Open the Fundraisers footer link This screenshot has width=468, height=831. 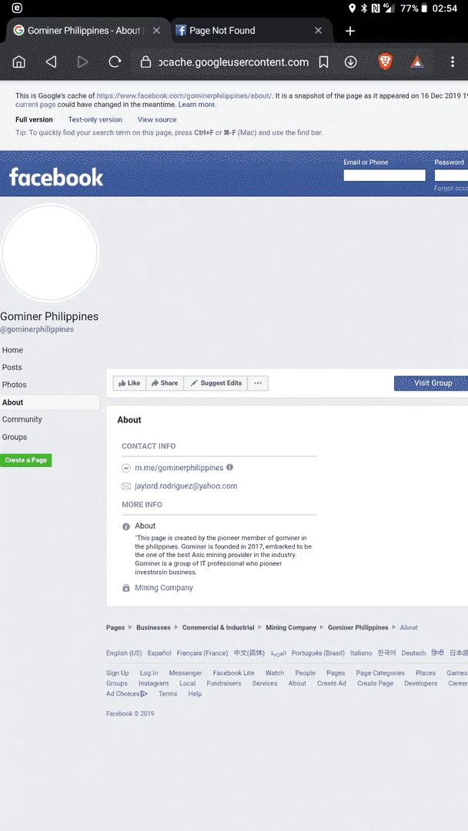[224, 684]
